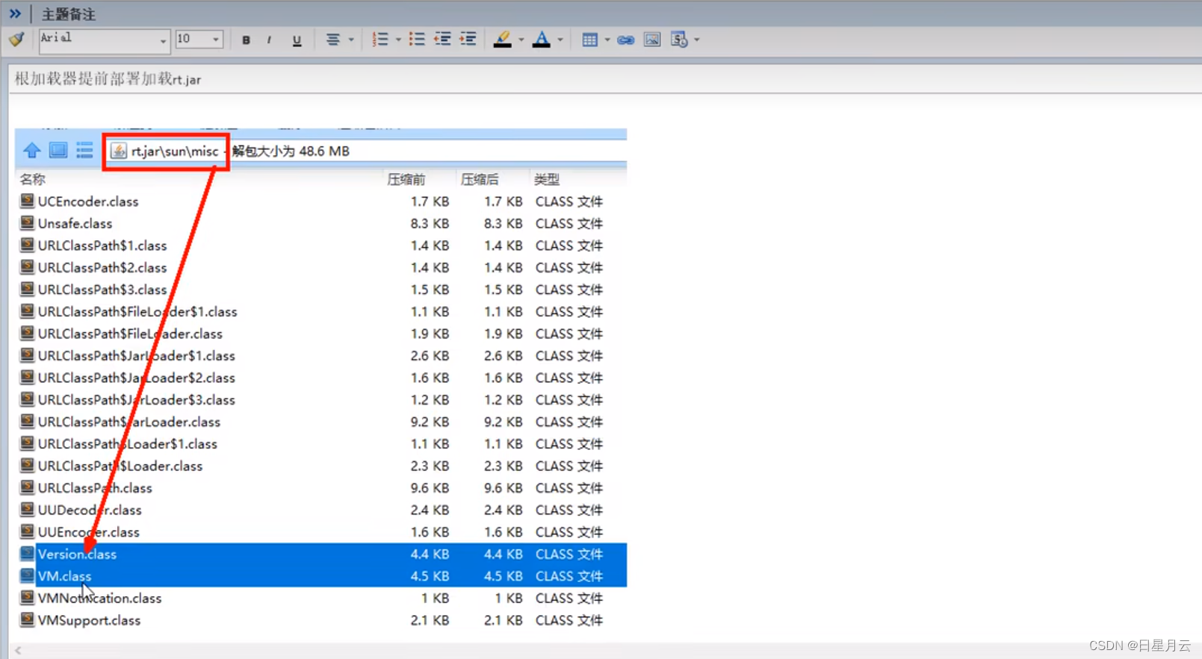
Task: Open the alignment options dropdown arrow
Action: click(351, 40)
